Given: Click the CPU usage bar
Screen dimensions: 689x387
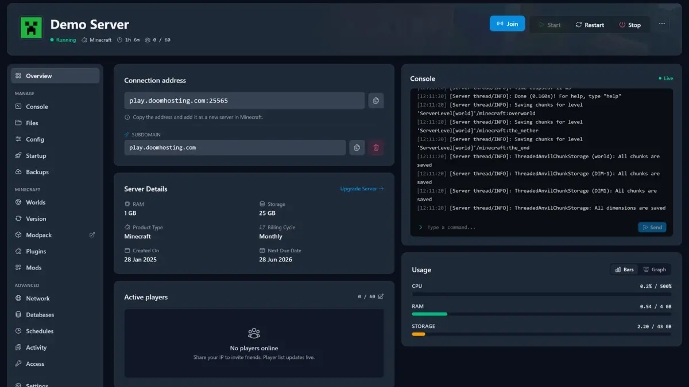Looking at the screenshot, I should point(541,294).
